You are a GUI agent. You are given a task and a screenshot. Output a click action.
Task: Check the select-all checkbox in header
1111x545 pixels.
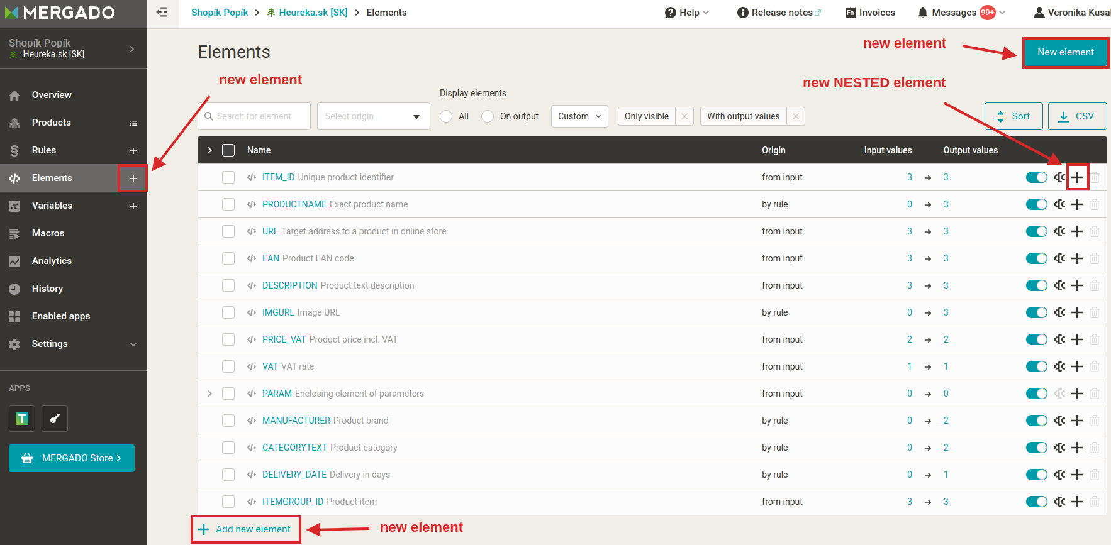click(228, 150)
